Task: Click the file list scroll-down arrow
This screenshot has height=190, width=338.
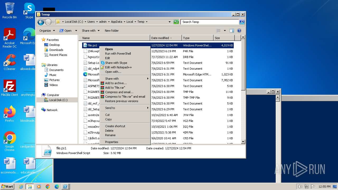Action: click(x=243, y=142)
